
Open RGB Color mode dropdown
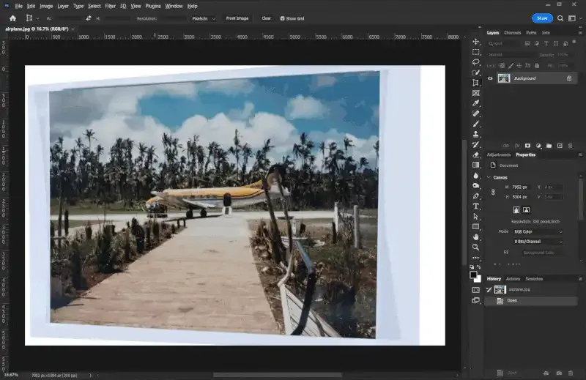pyautogui.click(x=538, y=231)
